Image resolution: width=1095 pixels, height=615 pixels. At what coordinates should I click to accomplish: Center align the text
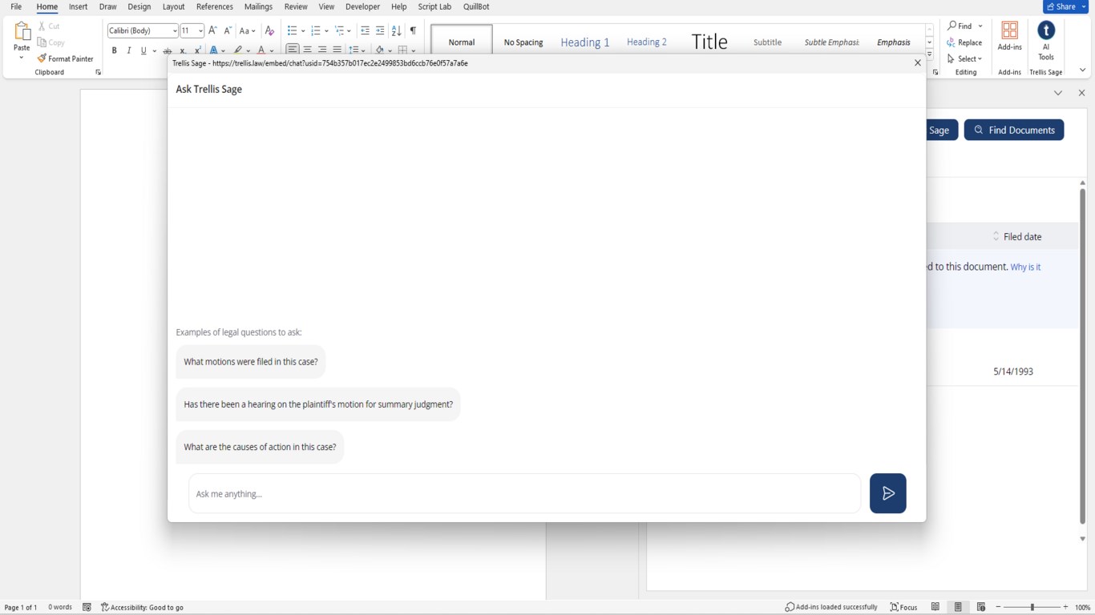point(308,50)
